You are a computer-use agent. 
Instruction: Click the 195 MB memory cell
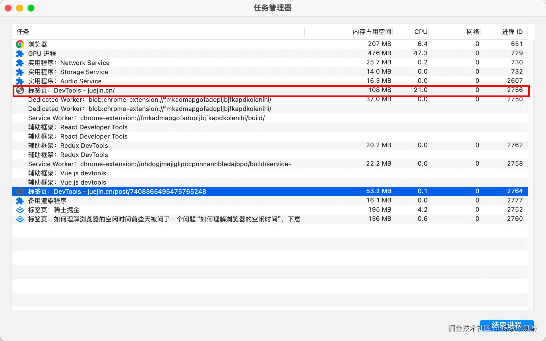pos(380,209)
